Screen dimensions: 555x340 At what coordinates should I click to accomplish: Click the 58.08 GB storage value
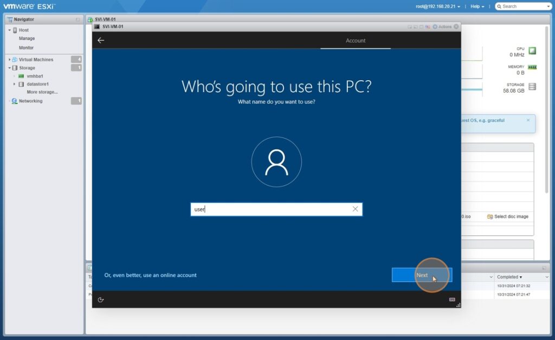coord(514,91)
